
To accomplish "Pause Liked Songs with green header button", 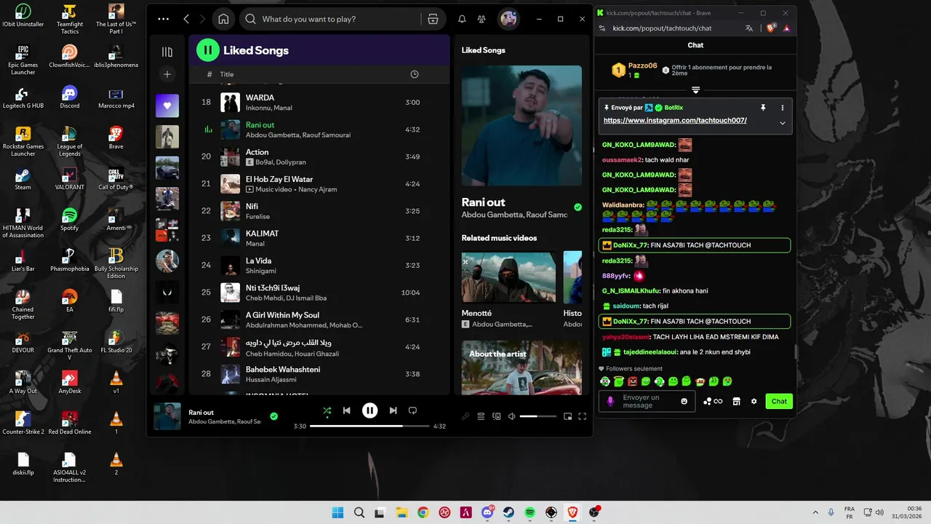I will click(208, 49).
